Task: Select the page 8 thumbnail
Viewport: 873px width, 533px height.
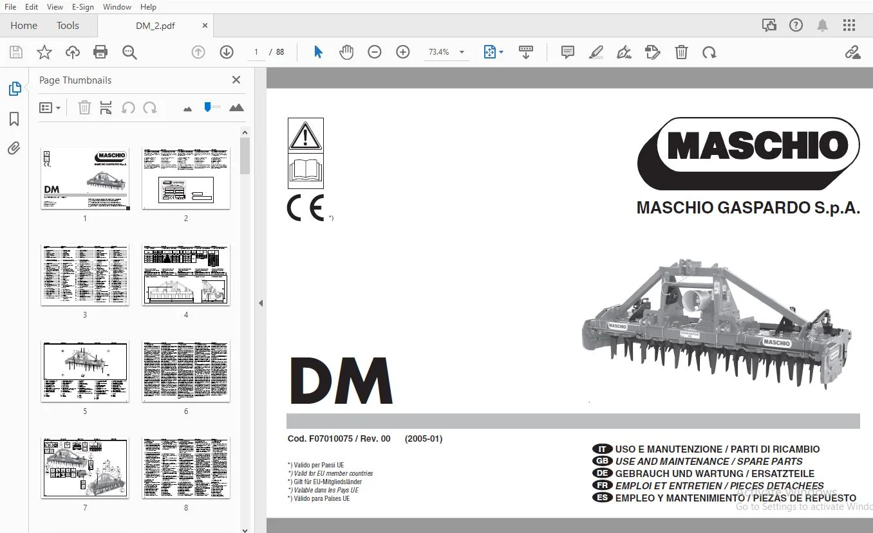Action: [186, 467]
